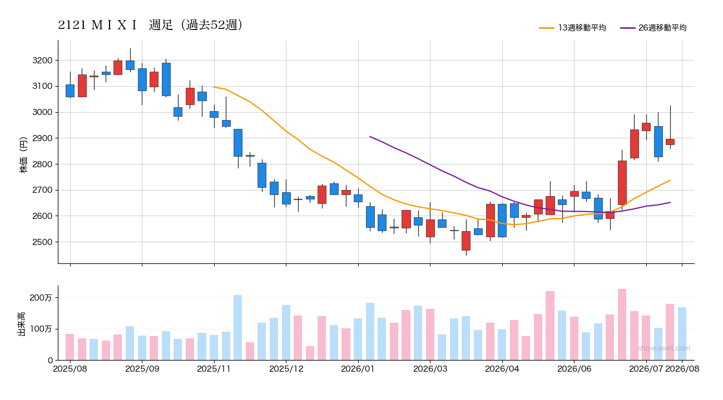Click the 2025/12 date label
The image size is (723, 400).
click(286, 369)
